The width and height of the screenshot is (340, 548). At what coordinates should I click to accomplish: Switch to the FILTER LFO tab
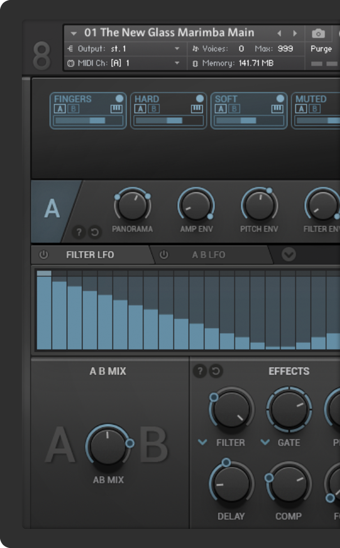tap(90, 255)
